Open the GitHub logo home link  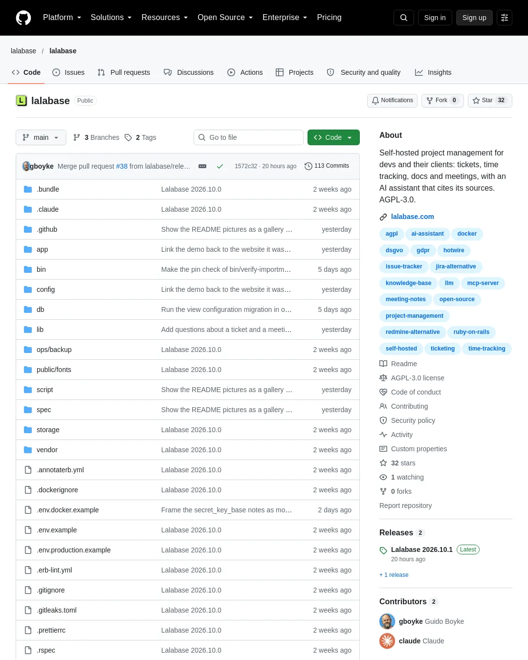click(23, 18)
